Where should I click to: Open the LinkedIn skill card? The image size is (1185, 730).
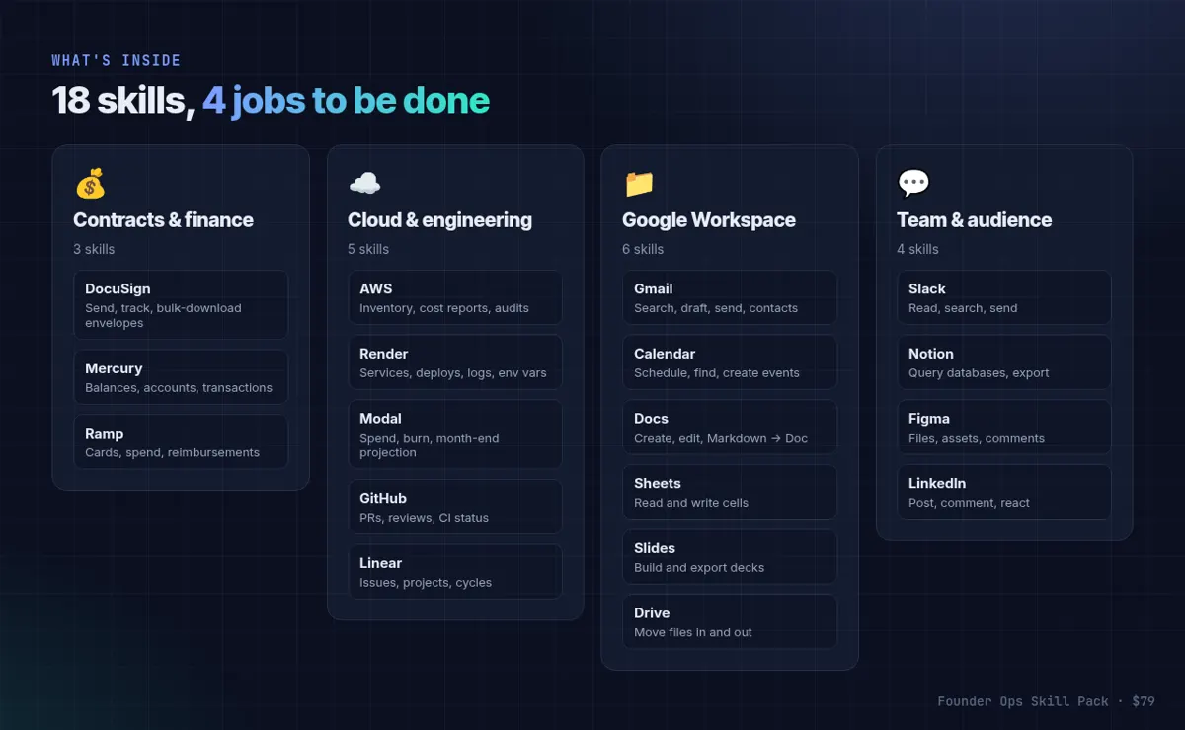tap(1004, 492)
